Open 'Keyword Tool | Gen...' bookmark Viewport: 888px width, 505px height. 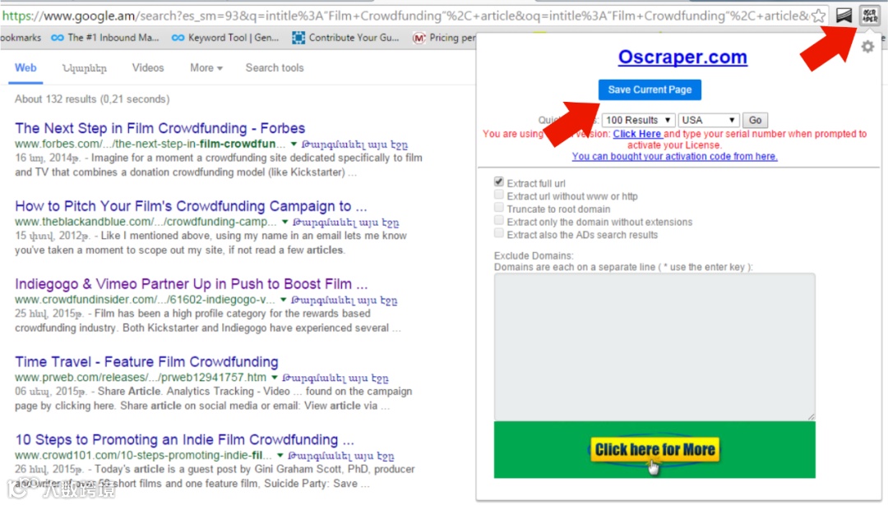225,38
